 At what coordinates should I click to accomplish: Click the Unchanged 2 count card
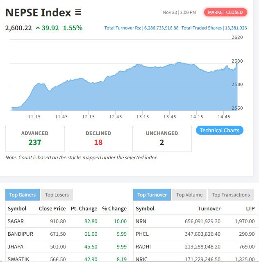162,139
